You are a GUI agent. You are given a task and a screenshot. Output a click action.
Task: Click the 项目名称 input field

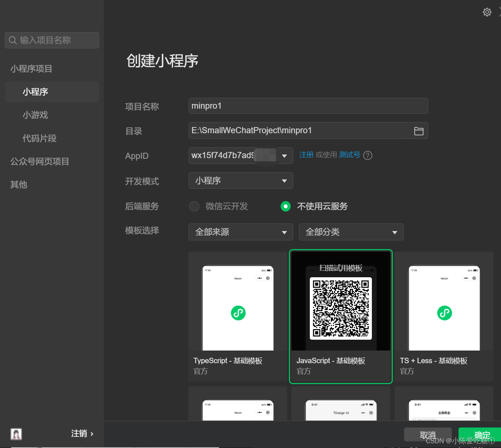308,106
